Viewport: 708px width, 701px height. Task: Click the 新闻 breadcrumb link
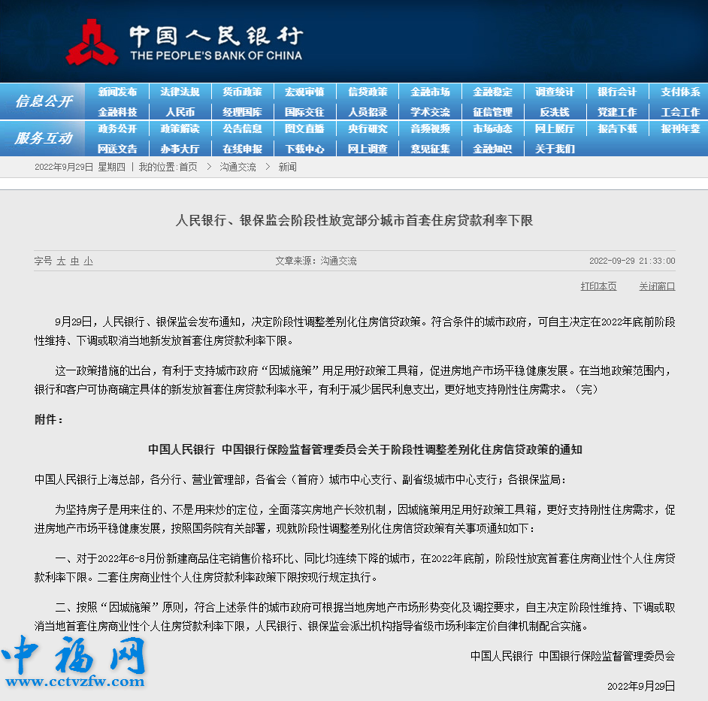(288, 167)
